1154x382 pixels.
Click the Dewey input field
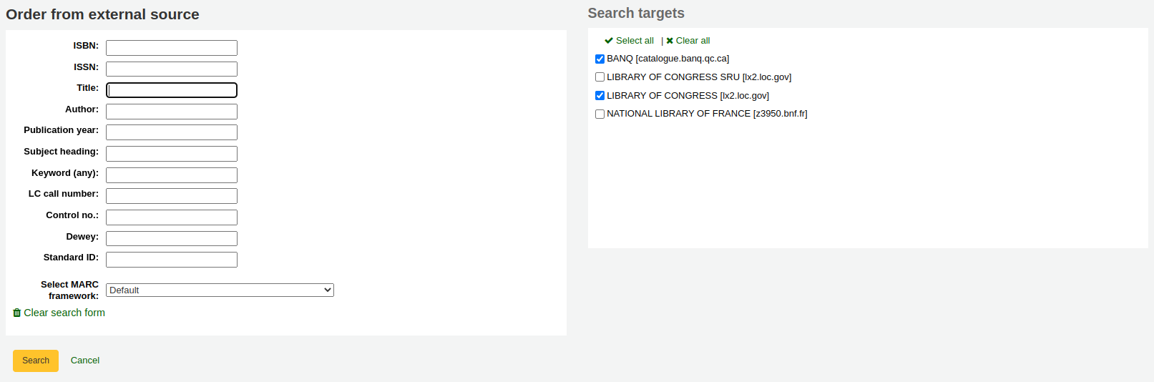[x=172, y=238]
